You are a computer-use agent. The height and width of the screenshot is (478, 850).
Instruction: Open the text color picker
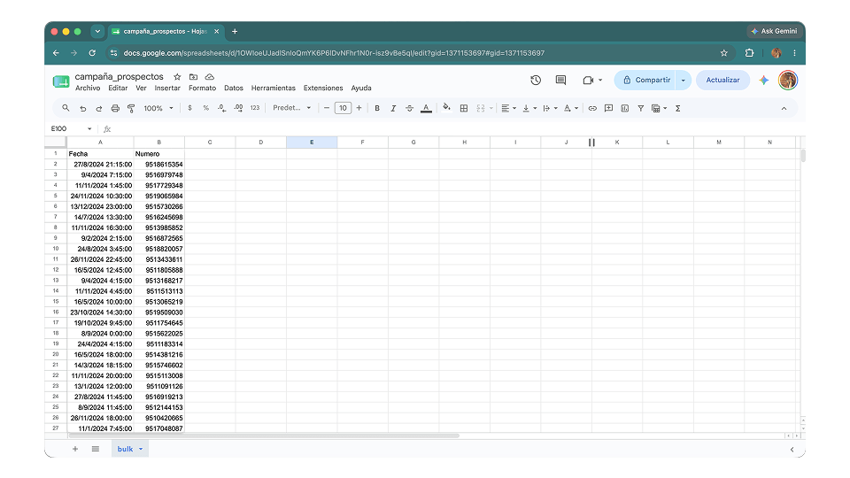[426, 108]
